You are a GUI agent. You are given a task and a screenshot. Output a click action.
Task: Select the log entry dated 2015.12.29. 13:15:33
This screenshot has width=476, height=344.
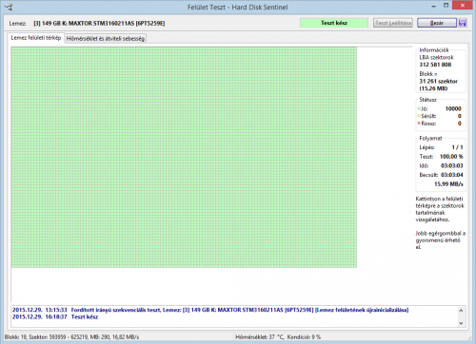[x=210, y=310]
